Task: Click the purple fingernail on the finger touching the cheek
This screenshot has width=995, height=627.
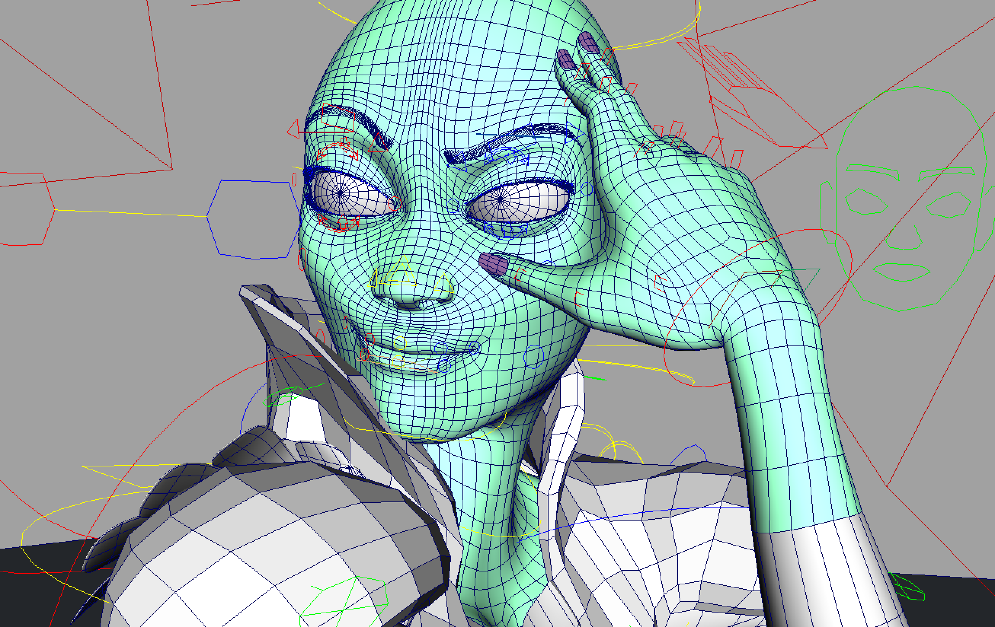Action: click(x=493, y=264)
